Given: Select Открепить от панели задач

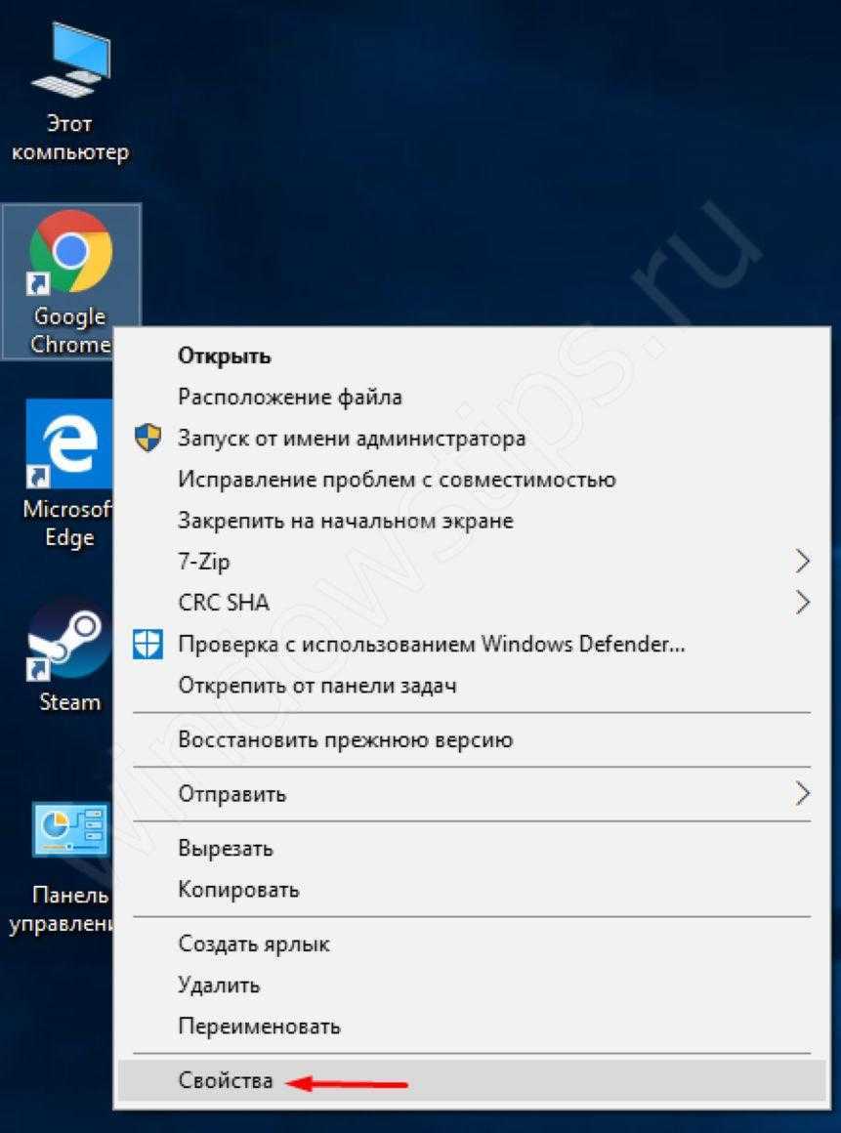Looking at the screenshot, I should tap(316, 686).
